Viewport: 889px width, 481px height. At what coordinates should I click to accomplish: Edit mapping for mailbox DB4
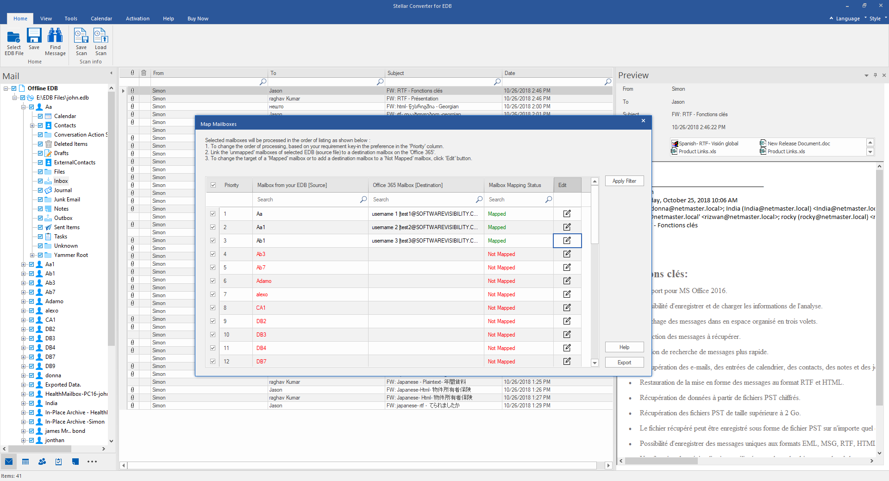click(x=567, y=348)
